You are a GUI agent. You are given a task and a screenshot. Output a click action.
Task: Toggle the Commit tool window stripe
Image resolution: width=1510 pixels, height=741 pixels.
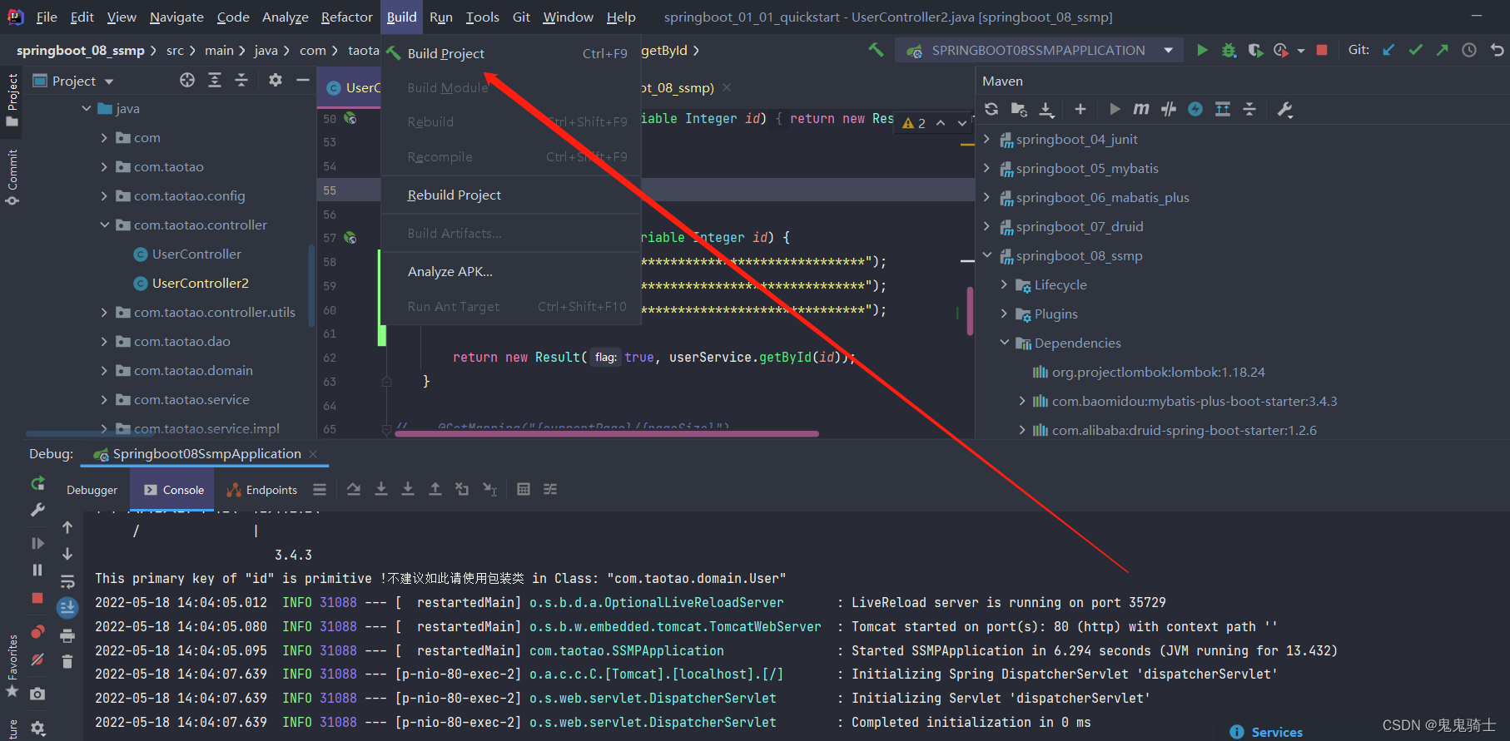click(12, 177)
